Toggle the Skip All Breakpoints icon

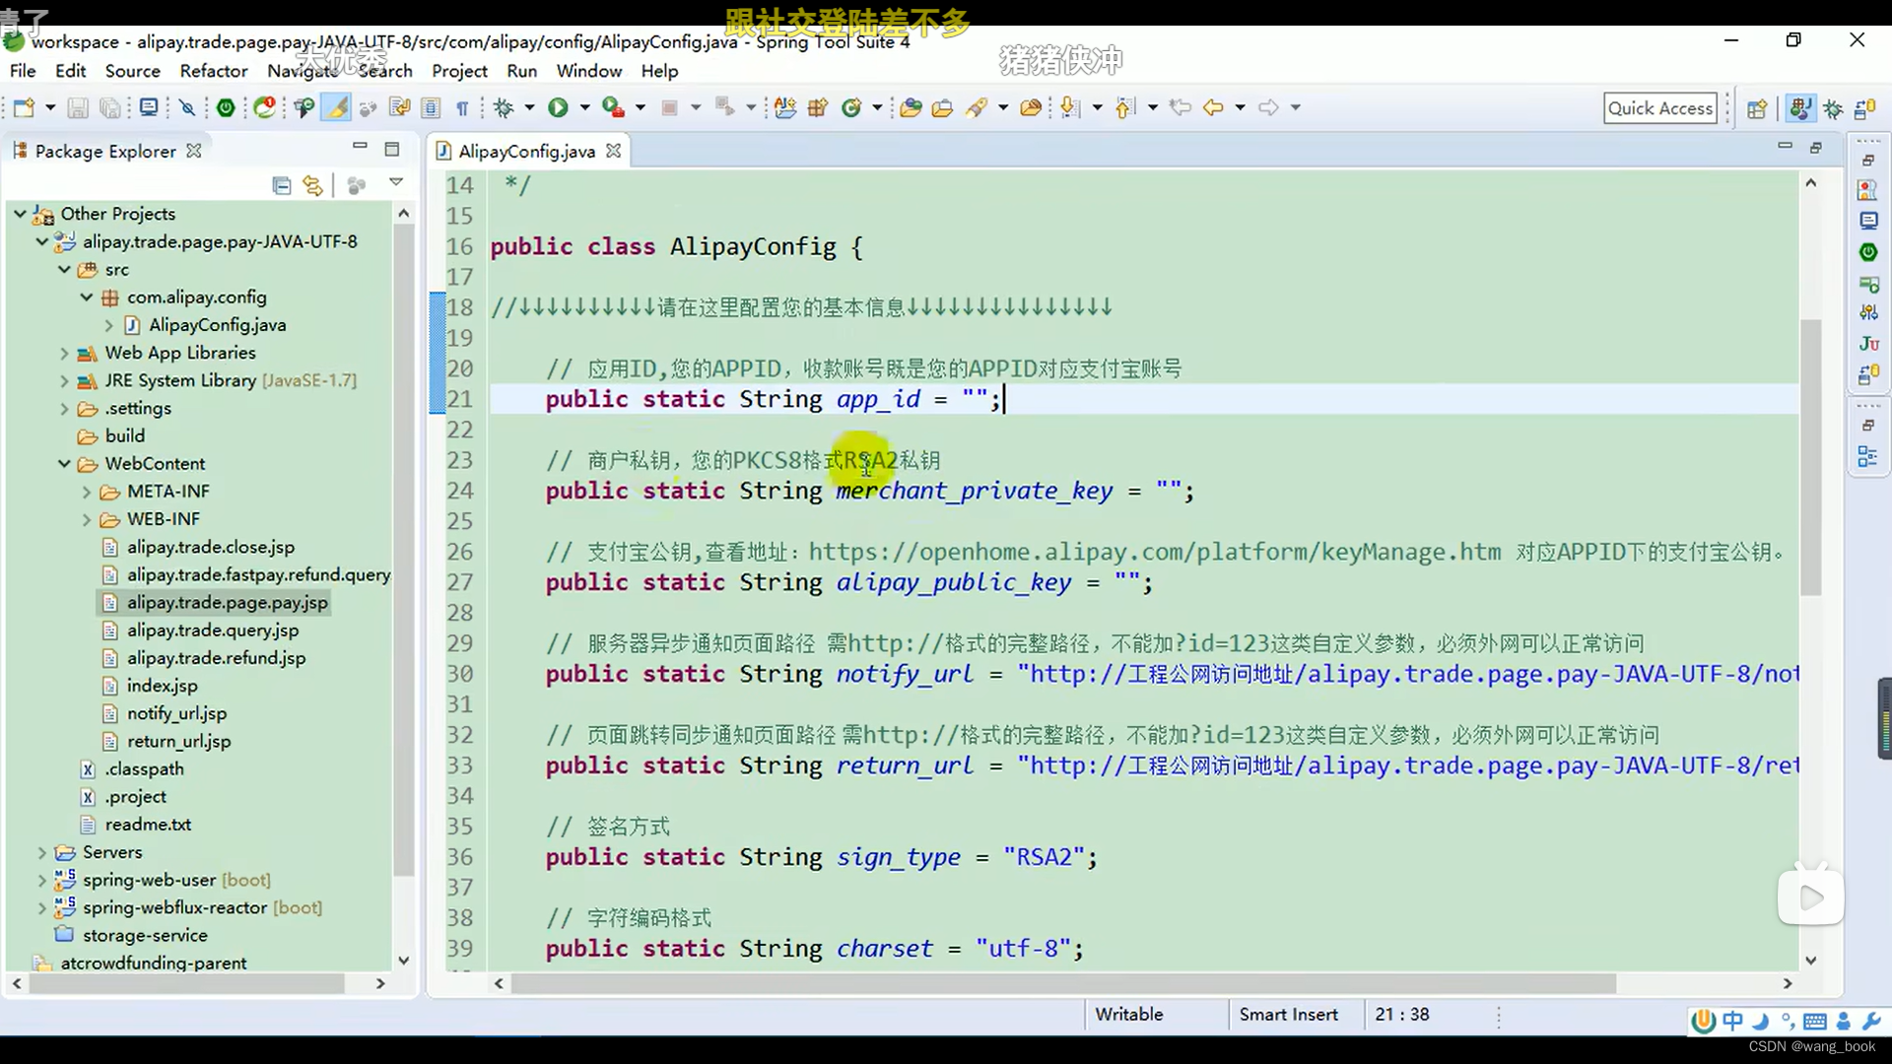(x=187, y=107)
